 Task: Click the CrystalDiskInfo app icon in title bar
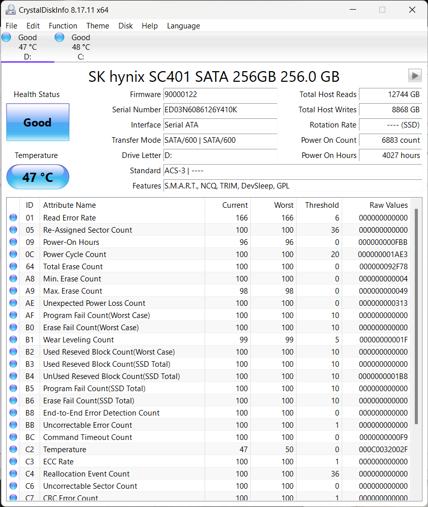[x=11, y=10]
